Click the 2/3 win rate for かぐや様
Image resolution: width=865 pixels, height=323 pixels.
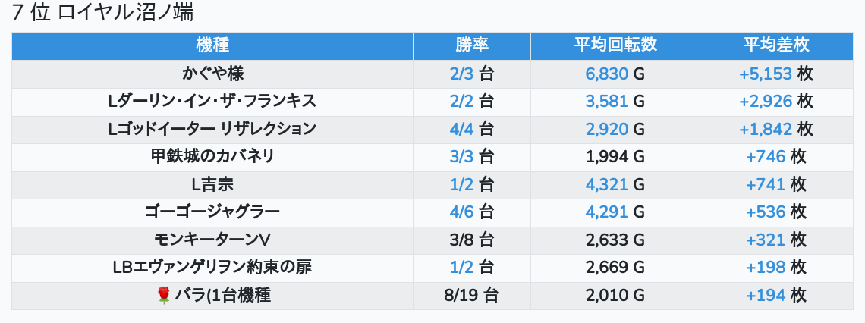pyautogui.click(x=462, y=74)
